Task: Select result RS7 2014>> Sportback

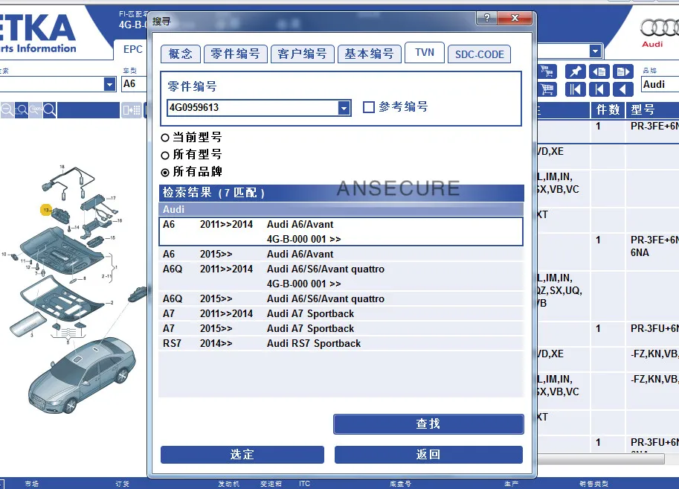Action: point(341,343)
